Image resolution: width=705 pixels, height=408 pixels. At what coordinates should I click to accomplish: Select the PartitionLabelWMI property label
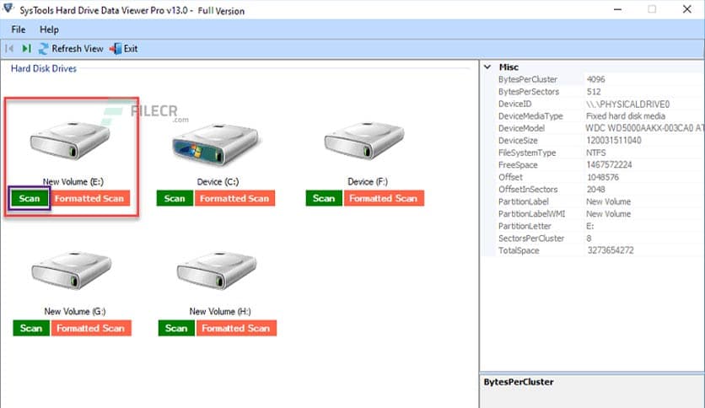pyautogui.click(x=531, y=214)
